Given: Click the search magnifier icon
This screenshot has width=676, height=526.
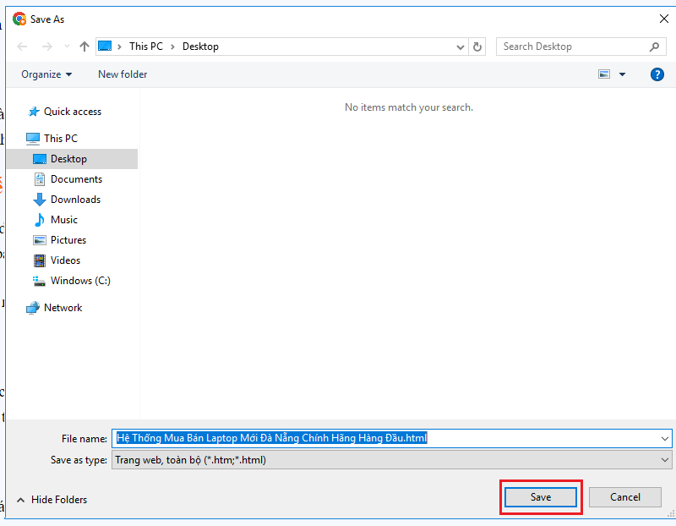Looking at the screenshot, I should click(654, 47).
